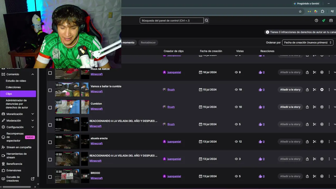
Task: Click scissors icon for Vamos a bailar la cumbia
Action: point(314,90)
